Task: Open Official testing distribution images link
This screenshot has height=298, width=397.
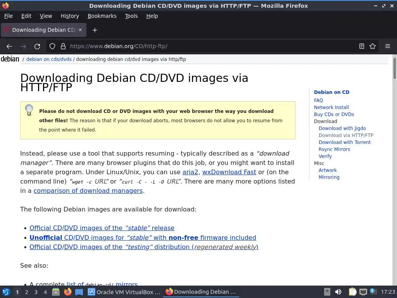Action: (144, 247)
